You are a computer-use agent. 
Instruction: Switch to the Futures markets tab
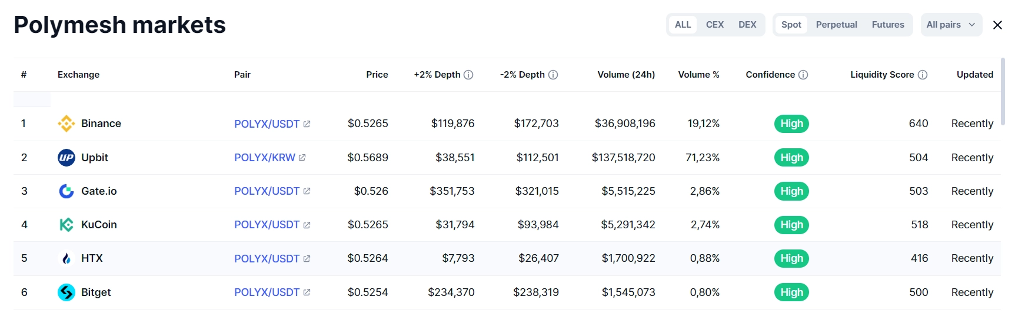(x=888, y=25)
